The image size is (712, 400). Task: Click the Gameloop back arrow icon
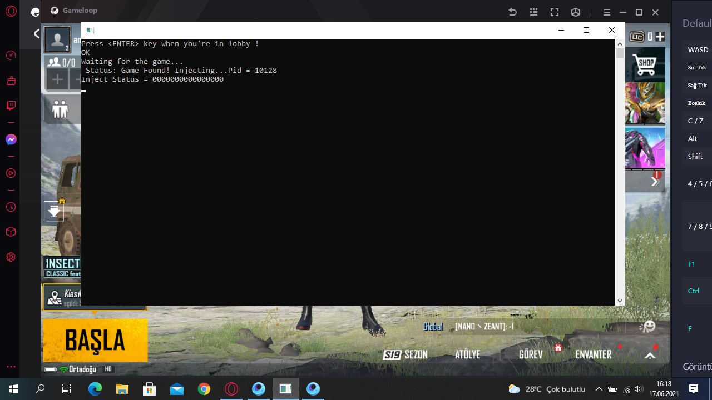click(513, 12)
